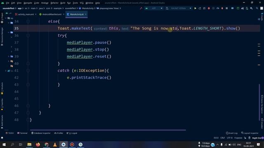Show hidden system tray icons chevron

pyautogui.click(x=217, y=144)
